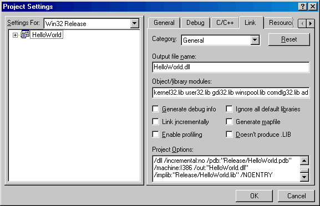The width and height of the screenshot is (320, 206).
Task: Switch to the Debug tab
Action: tap(195, 23)
